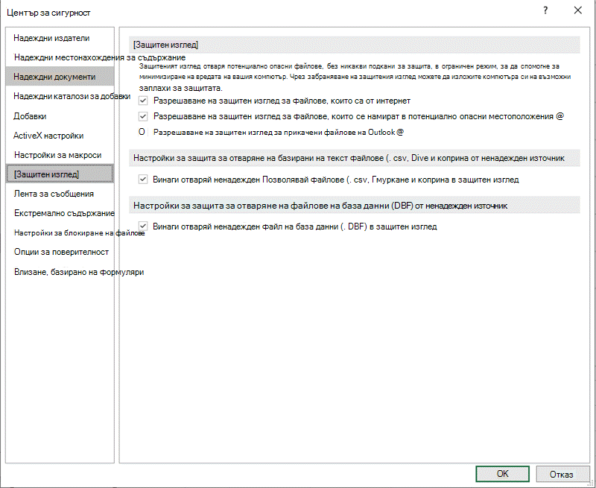Open the help question mark
596x488 pixels.
[545, 10]
